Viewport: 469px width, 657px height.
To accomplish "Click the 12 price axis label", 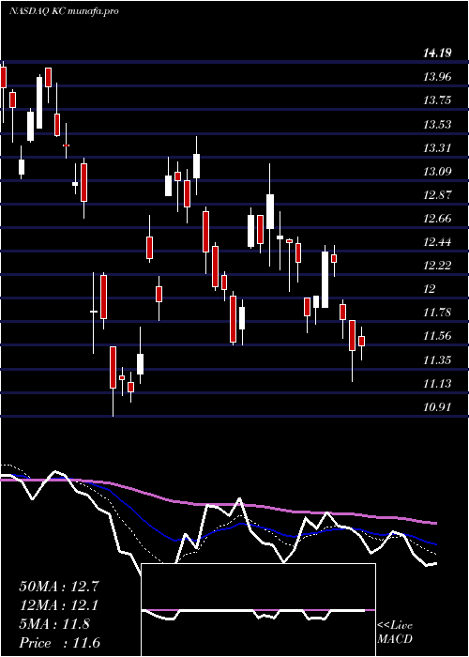I will tap(430, 289).
